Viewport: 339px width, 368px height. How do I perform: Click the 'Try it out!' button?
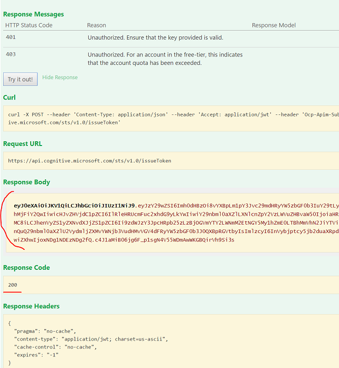[20, 79]
